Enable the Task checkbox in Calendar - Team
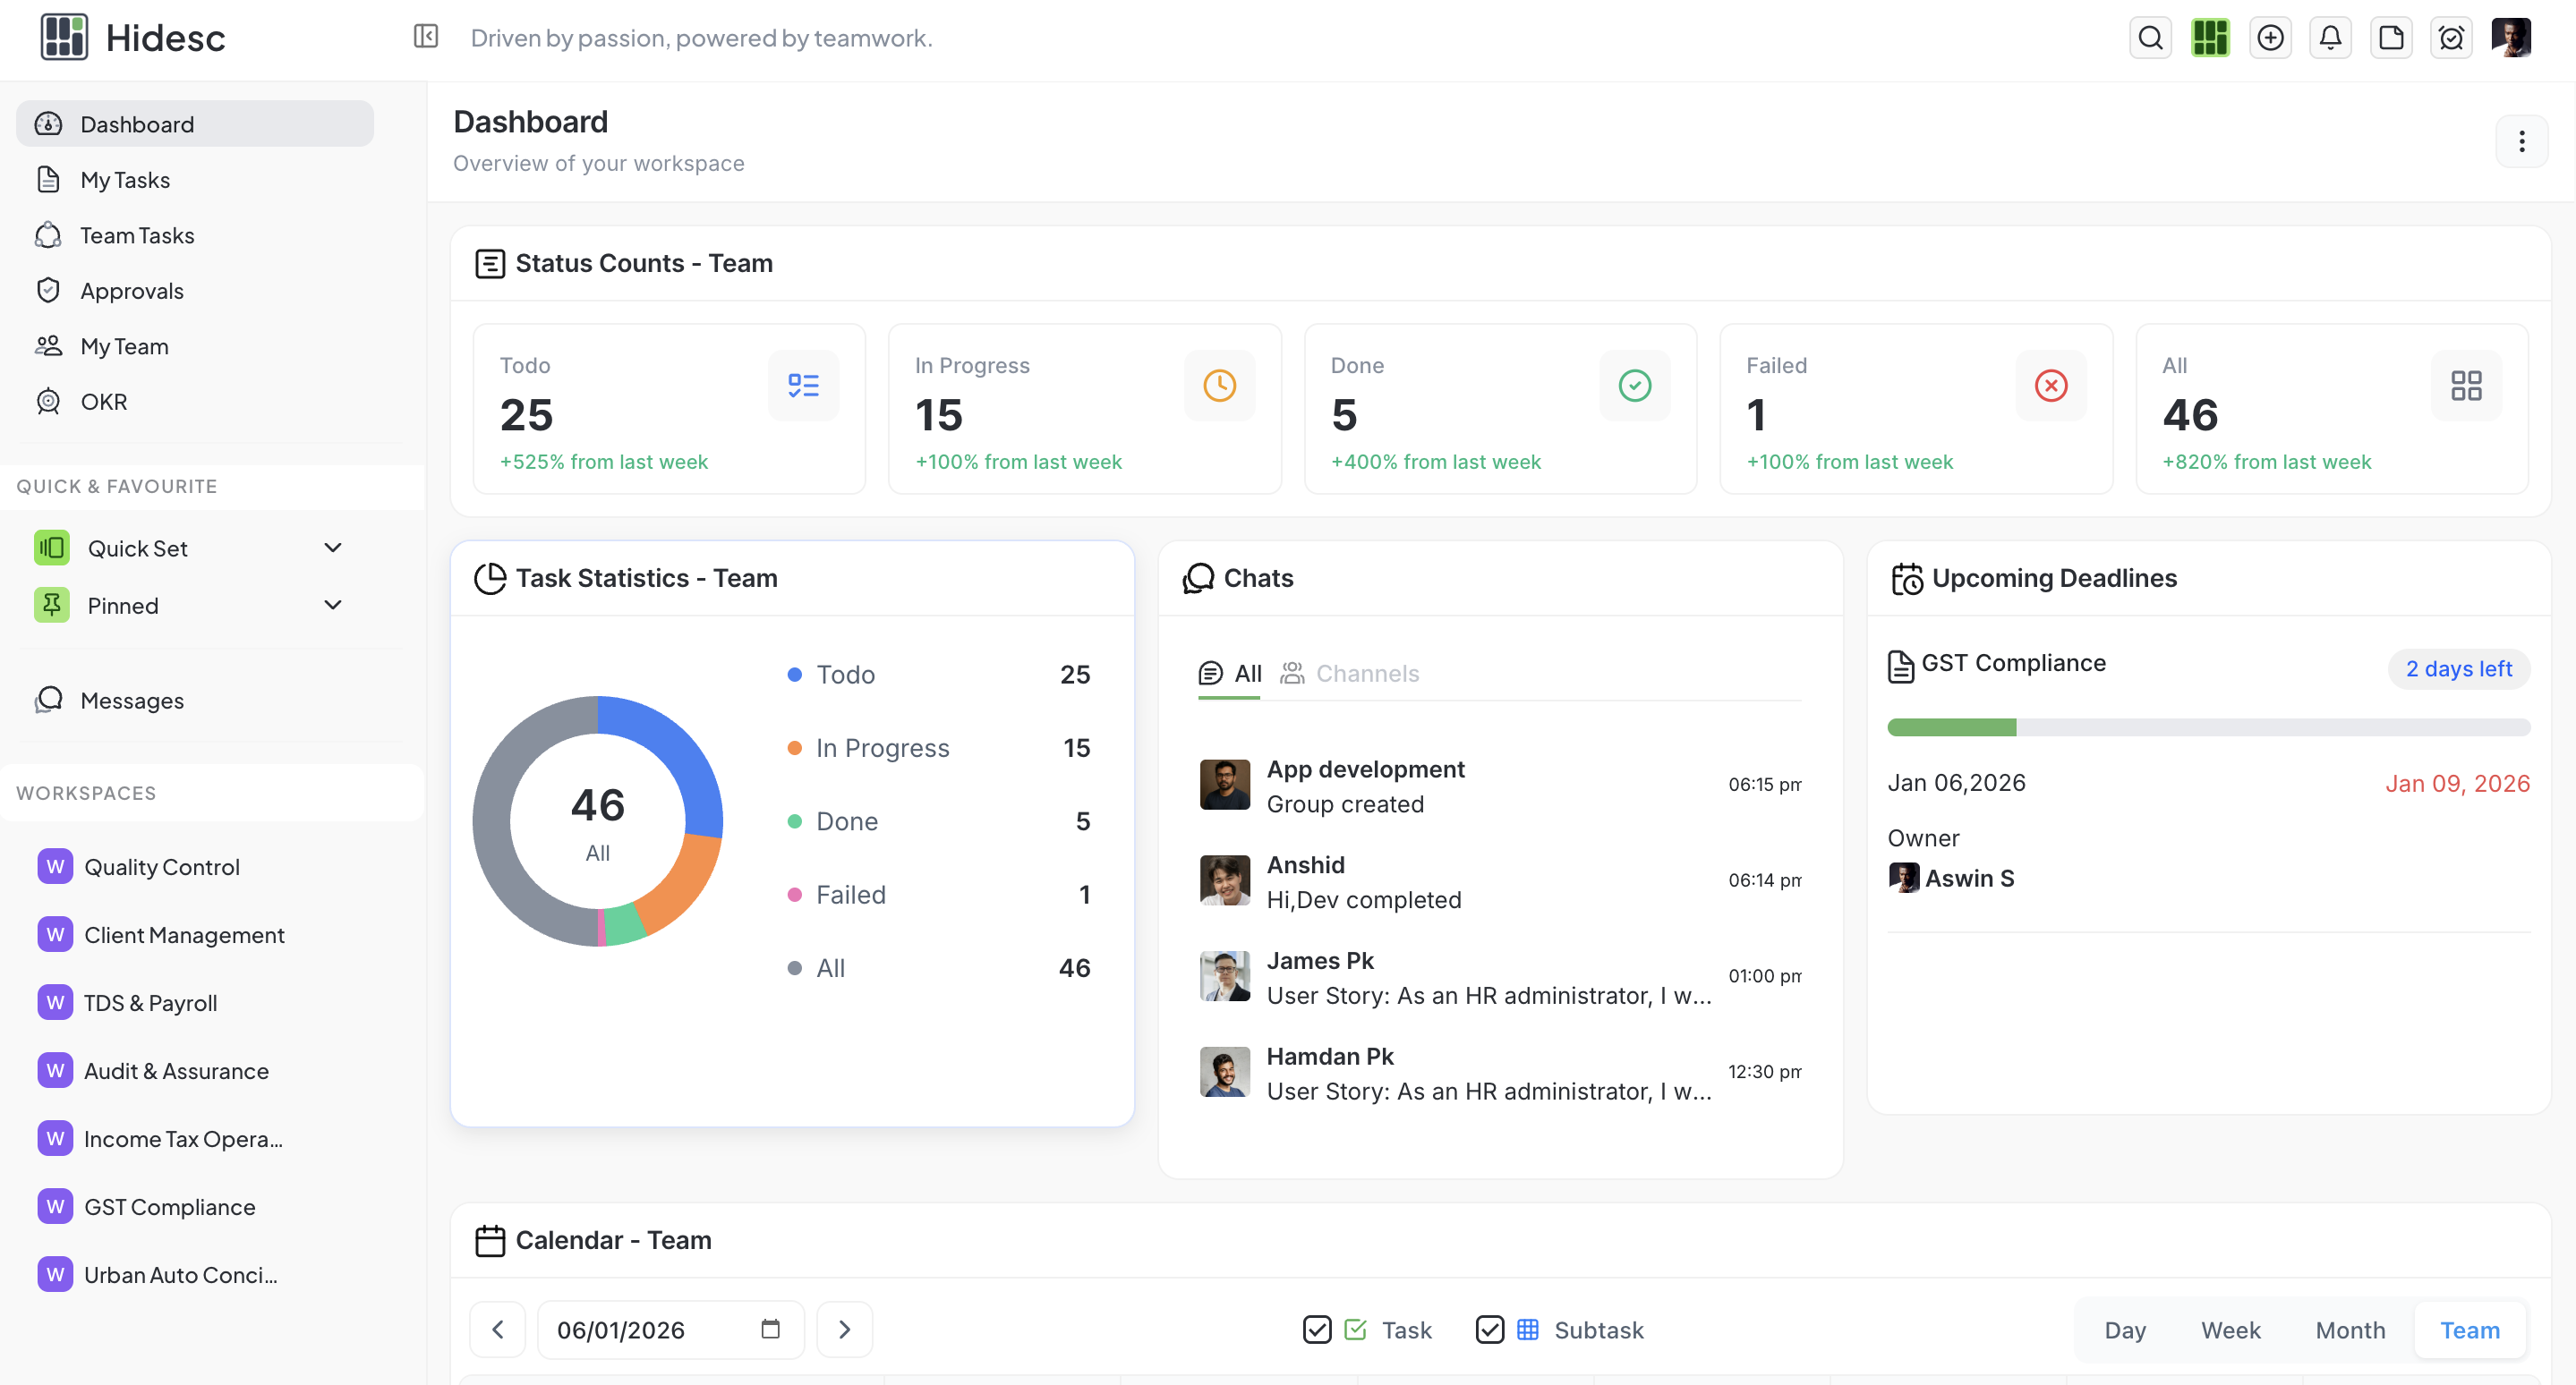The height and width of the screenshot is (1385, 2576). [x=1316, y=1330]
